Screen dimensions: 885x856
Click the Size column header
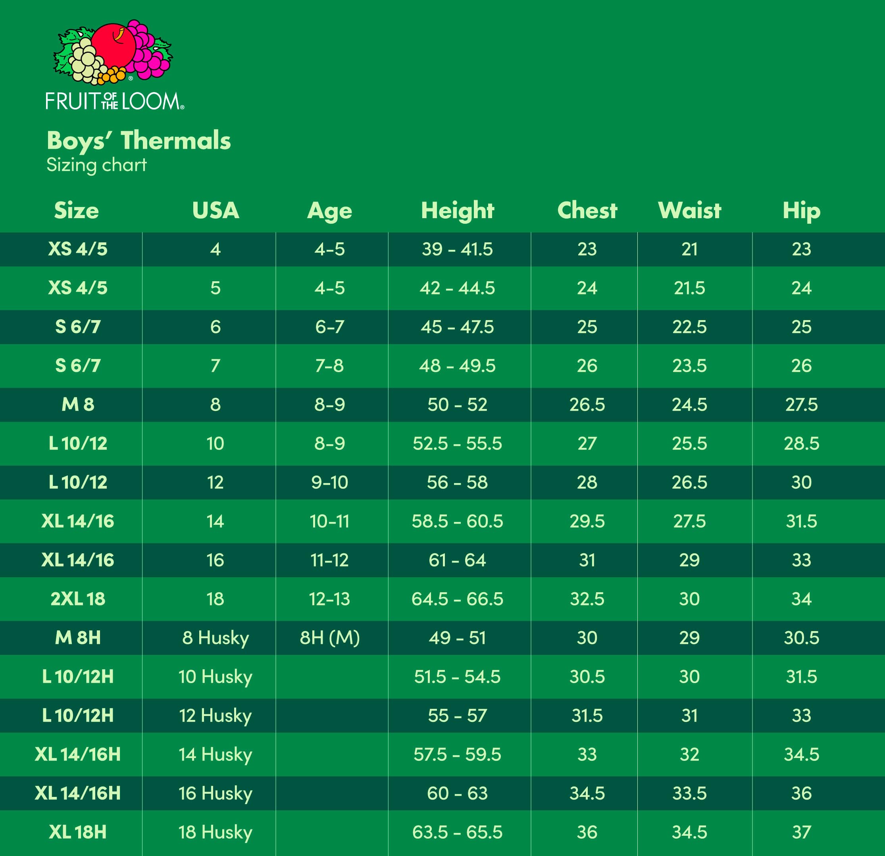coord(76,210)
